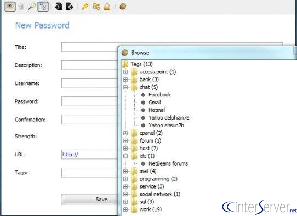This screenshot has width=297, height=216.
Task: Select the Yahoo delphian7e entry
Action: [169, 118]
